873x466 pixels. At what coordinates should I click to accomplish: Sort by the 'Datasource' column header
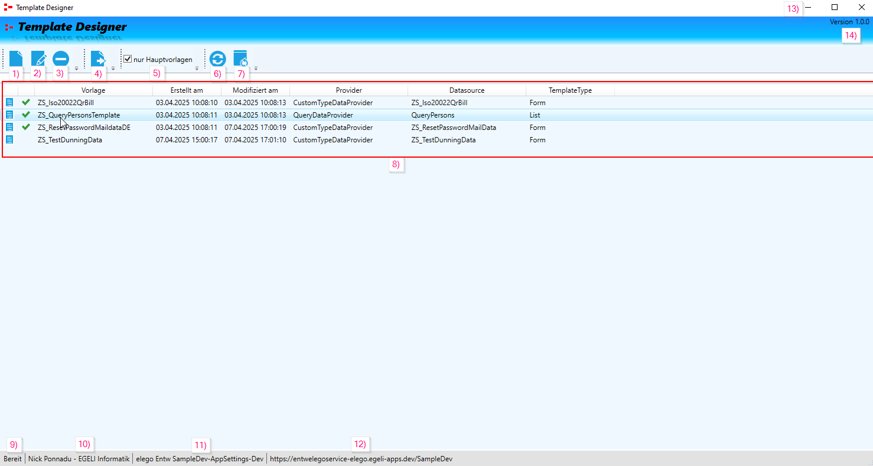point(467,90)
